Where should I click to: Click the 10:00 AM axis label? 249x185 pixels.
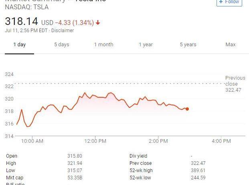point(33,141)
